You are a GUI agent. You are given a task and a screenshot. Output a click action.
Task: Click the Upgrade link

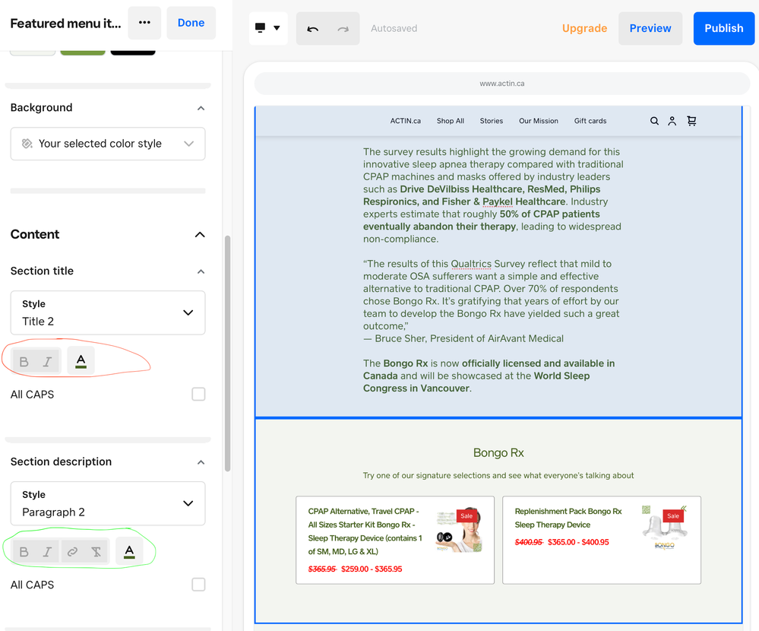[584, 28]
